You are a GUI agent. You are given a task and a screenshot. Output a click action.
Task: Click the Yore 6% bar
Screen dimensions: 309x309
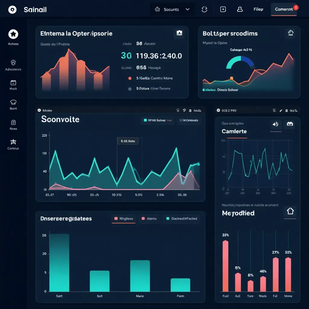[x=250, y=286]
